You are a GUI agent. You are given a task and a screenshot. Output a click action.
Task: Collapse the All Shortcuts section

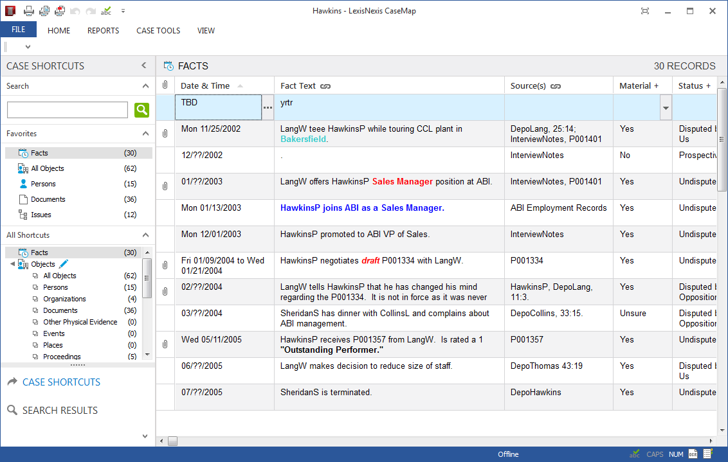click(145, 235)
